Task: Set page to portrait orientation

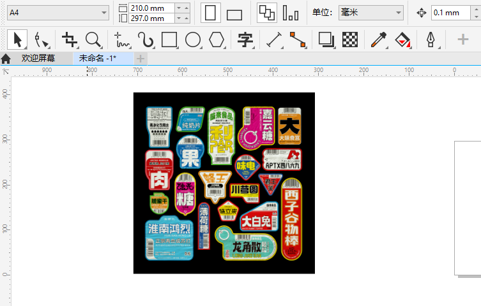Action: click(x=210, y=13)
